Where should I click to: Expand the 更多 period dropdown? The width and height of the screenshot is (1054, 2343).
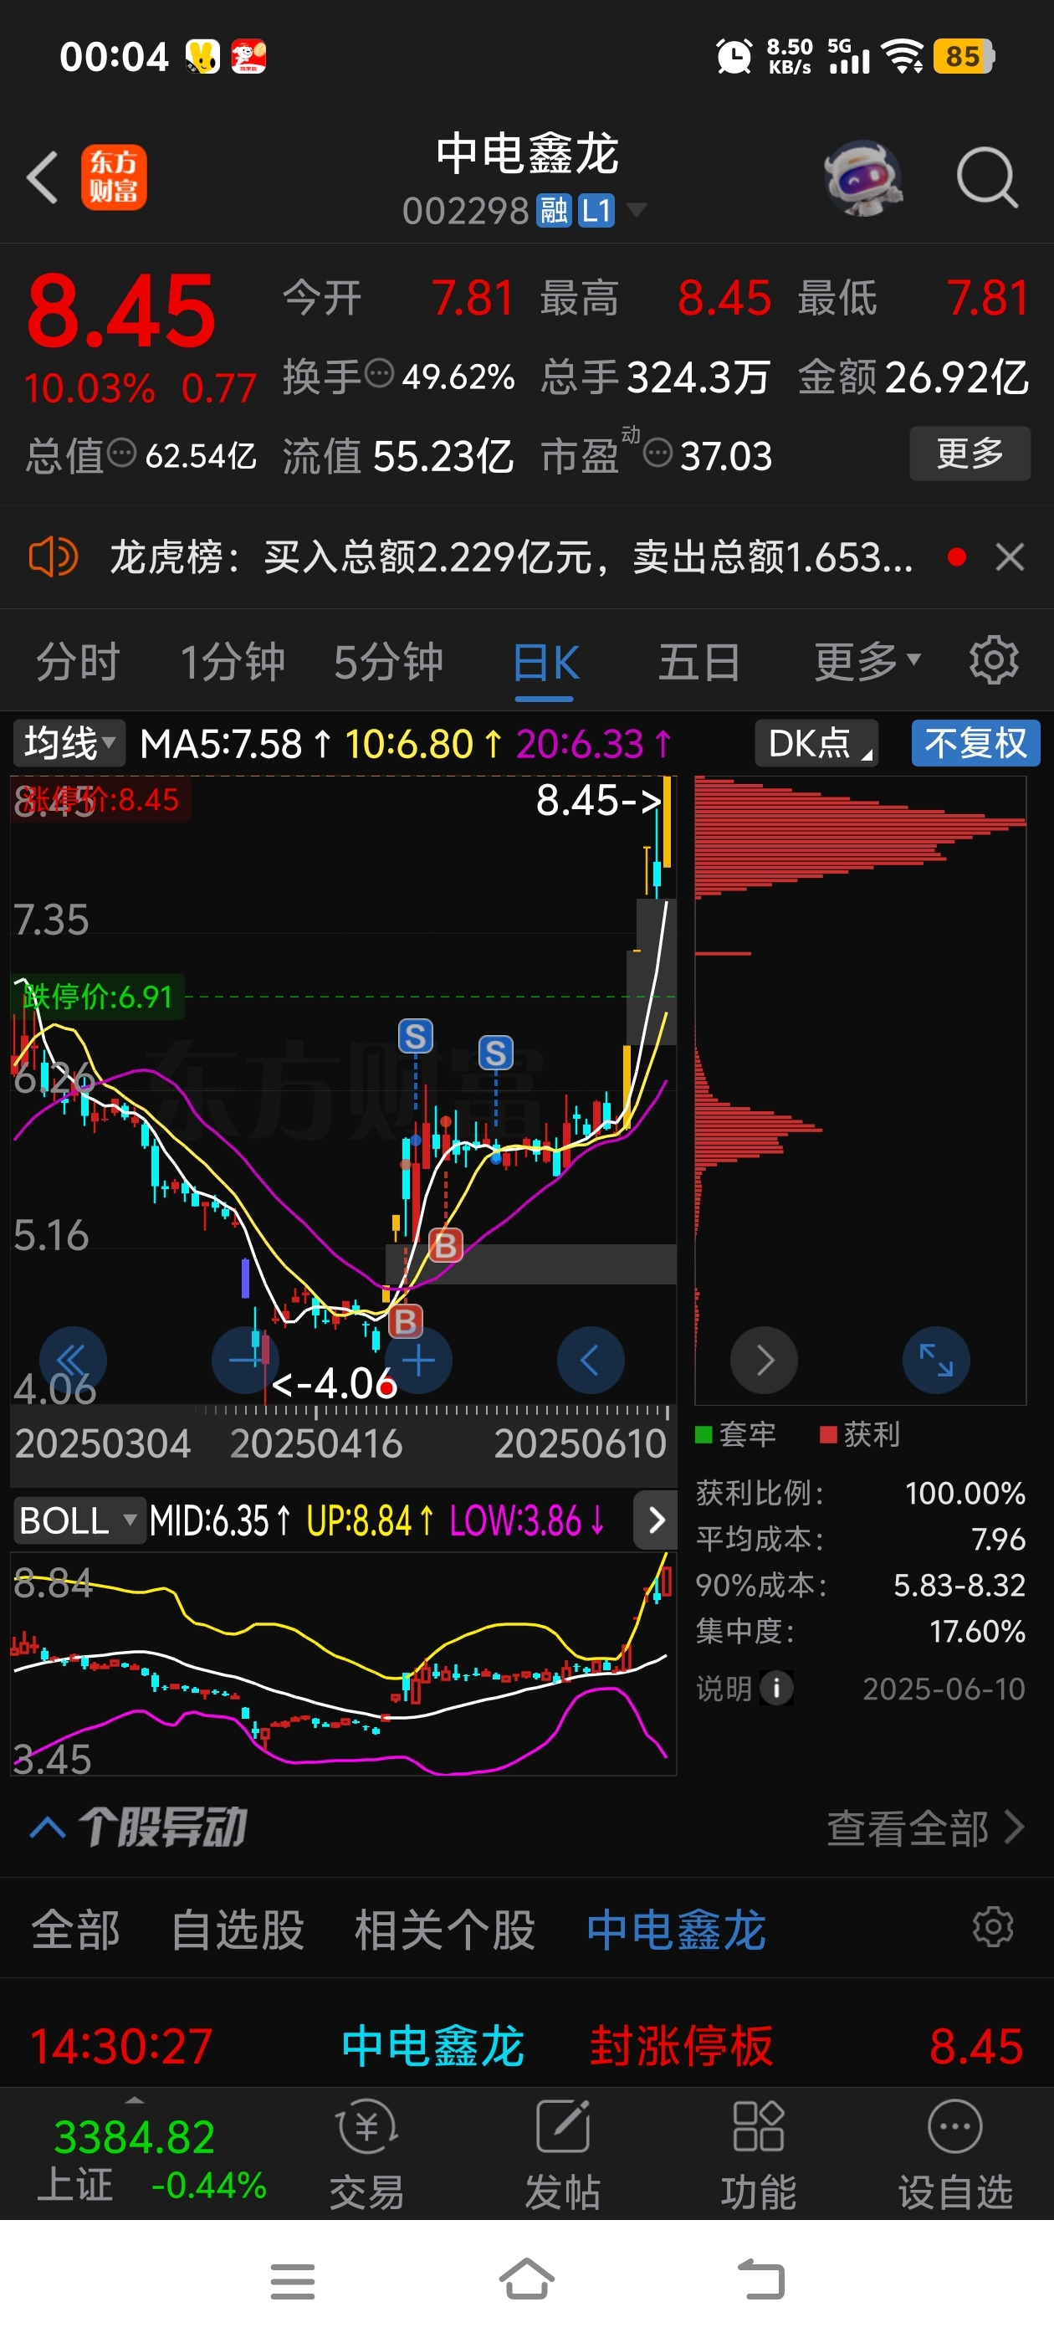coord(867,661)
